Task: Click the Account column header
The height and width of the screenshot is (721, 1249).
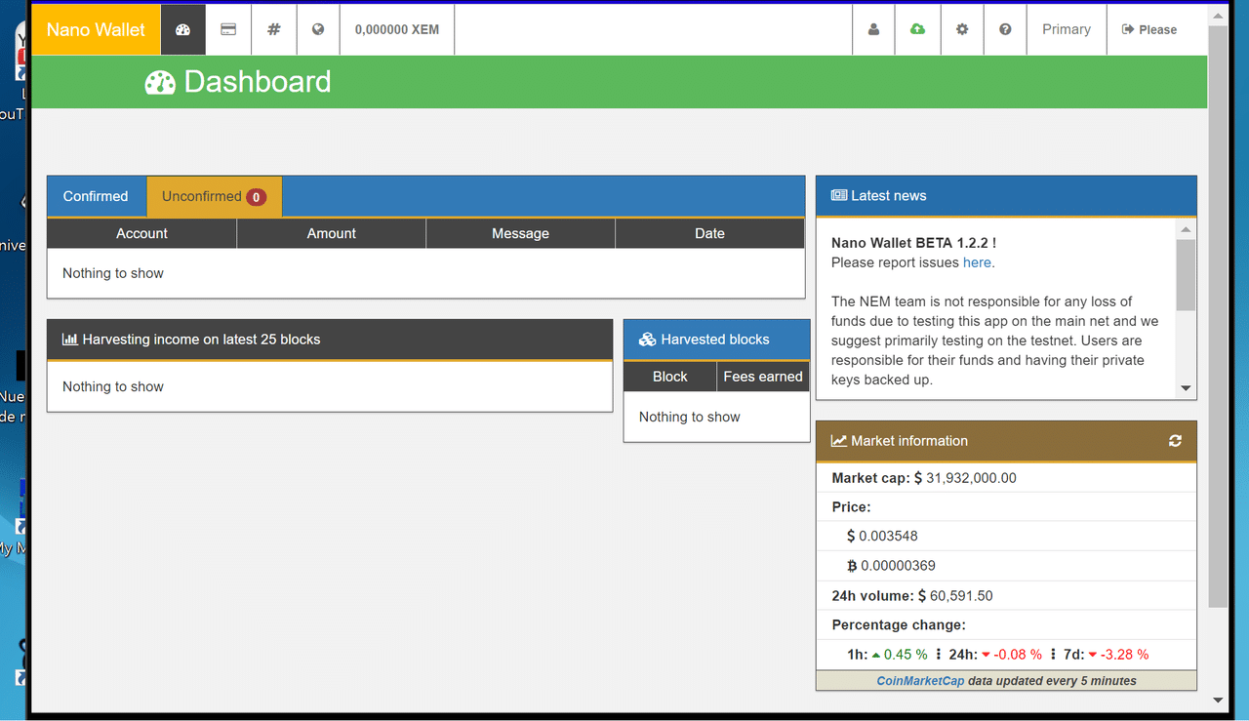Action: (x=141, y=233)
